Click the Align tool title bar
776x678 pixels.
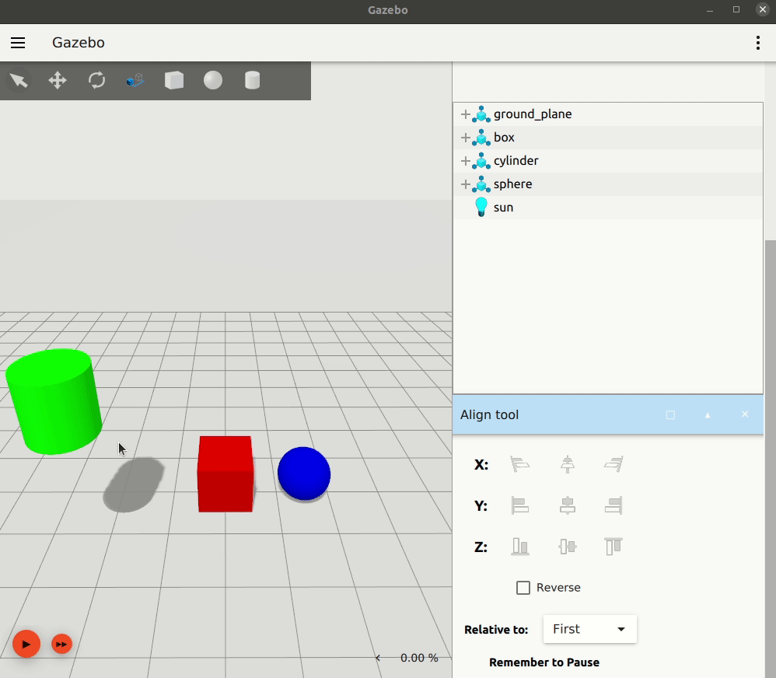pyautogui.click(x=608, y=414)
